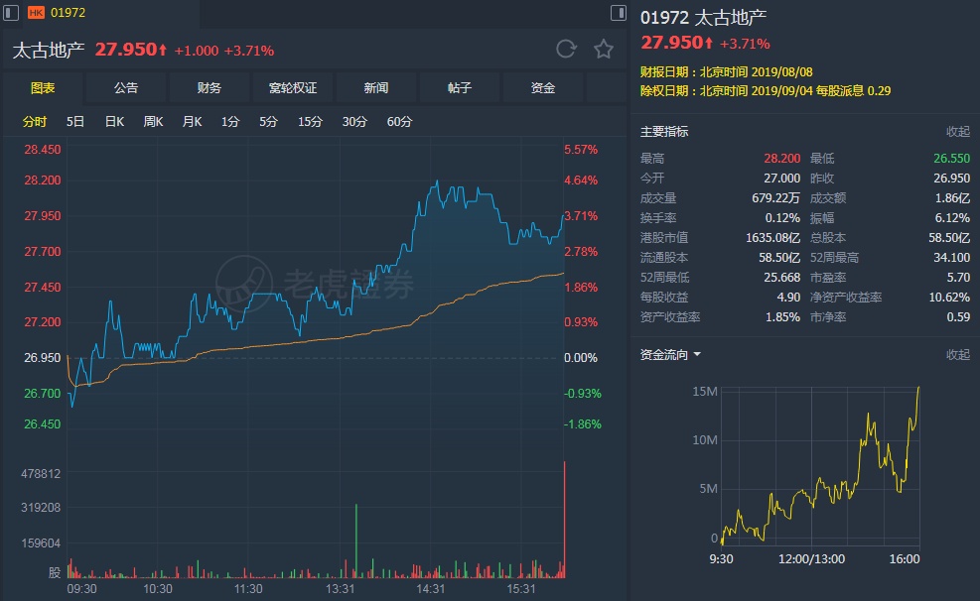Collapse the 资金流向 chart section
Image resolution: width=980 pixels, height=601 pixels.
pos(957,355)
